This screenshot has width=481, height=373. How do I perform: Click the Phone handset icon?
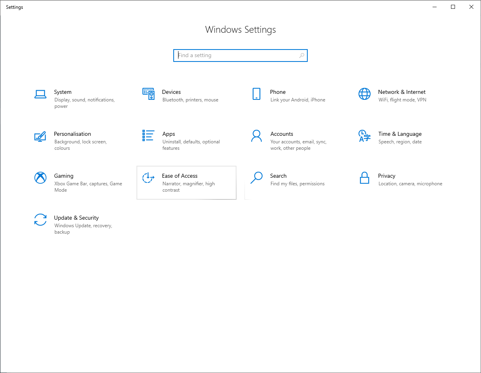(x=257, y=94)
